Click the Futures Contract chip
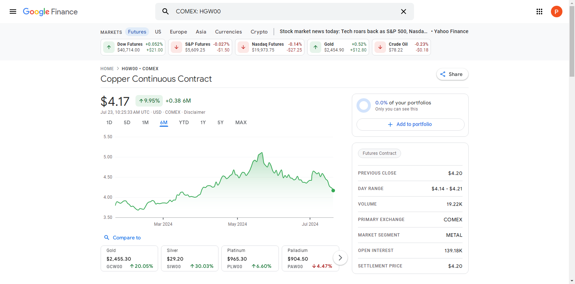 [x=379, y=153]
